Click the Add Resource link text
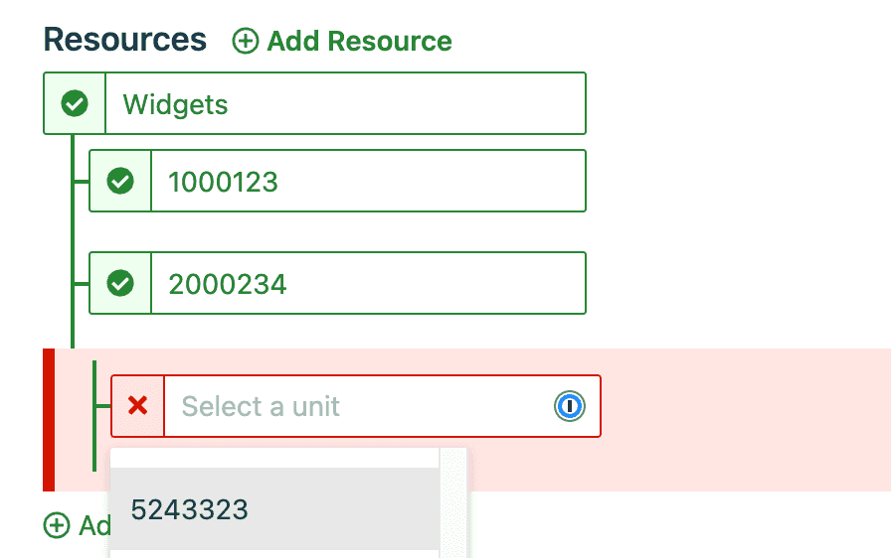Screen dimensions: 891x558 click(x=359, y=41)
